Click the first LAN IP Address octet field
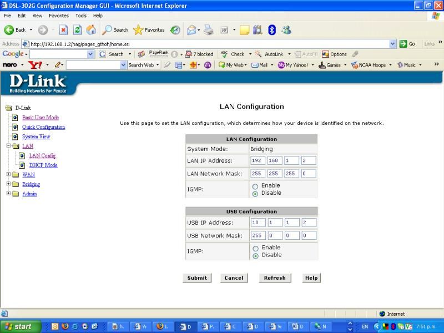Viewport: 444px width, 333px height. [258, 161]
